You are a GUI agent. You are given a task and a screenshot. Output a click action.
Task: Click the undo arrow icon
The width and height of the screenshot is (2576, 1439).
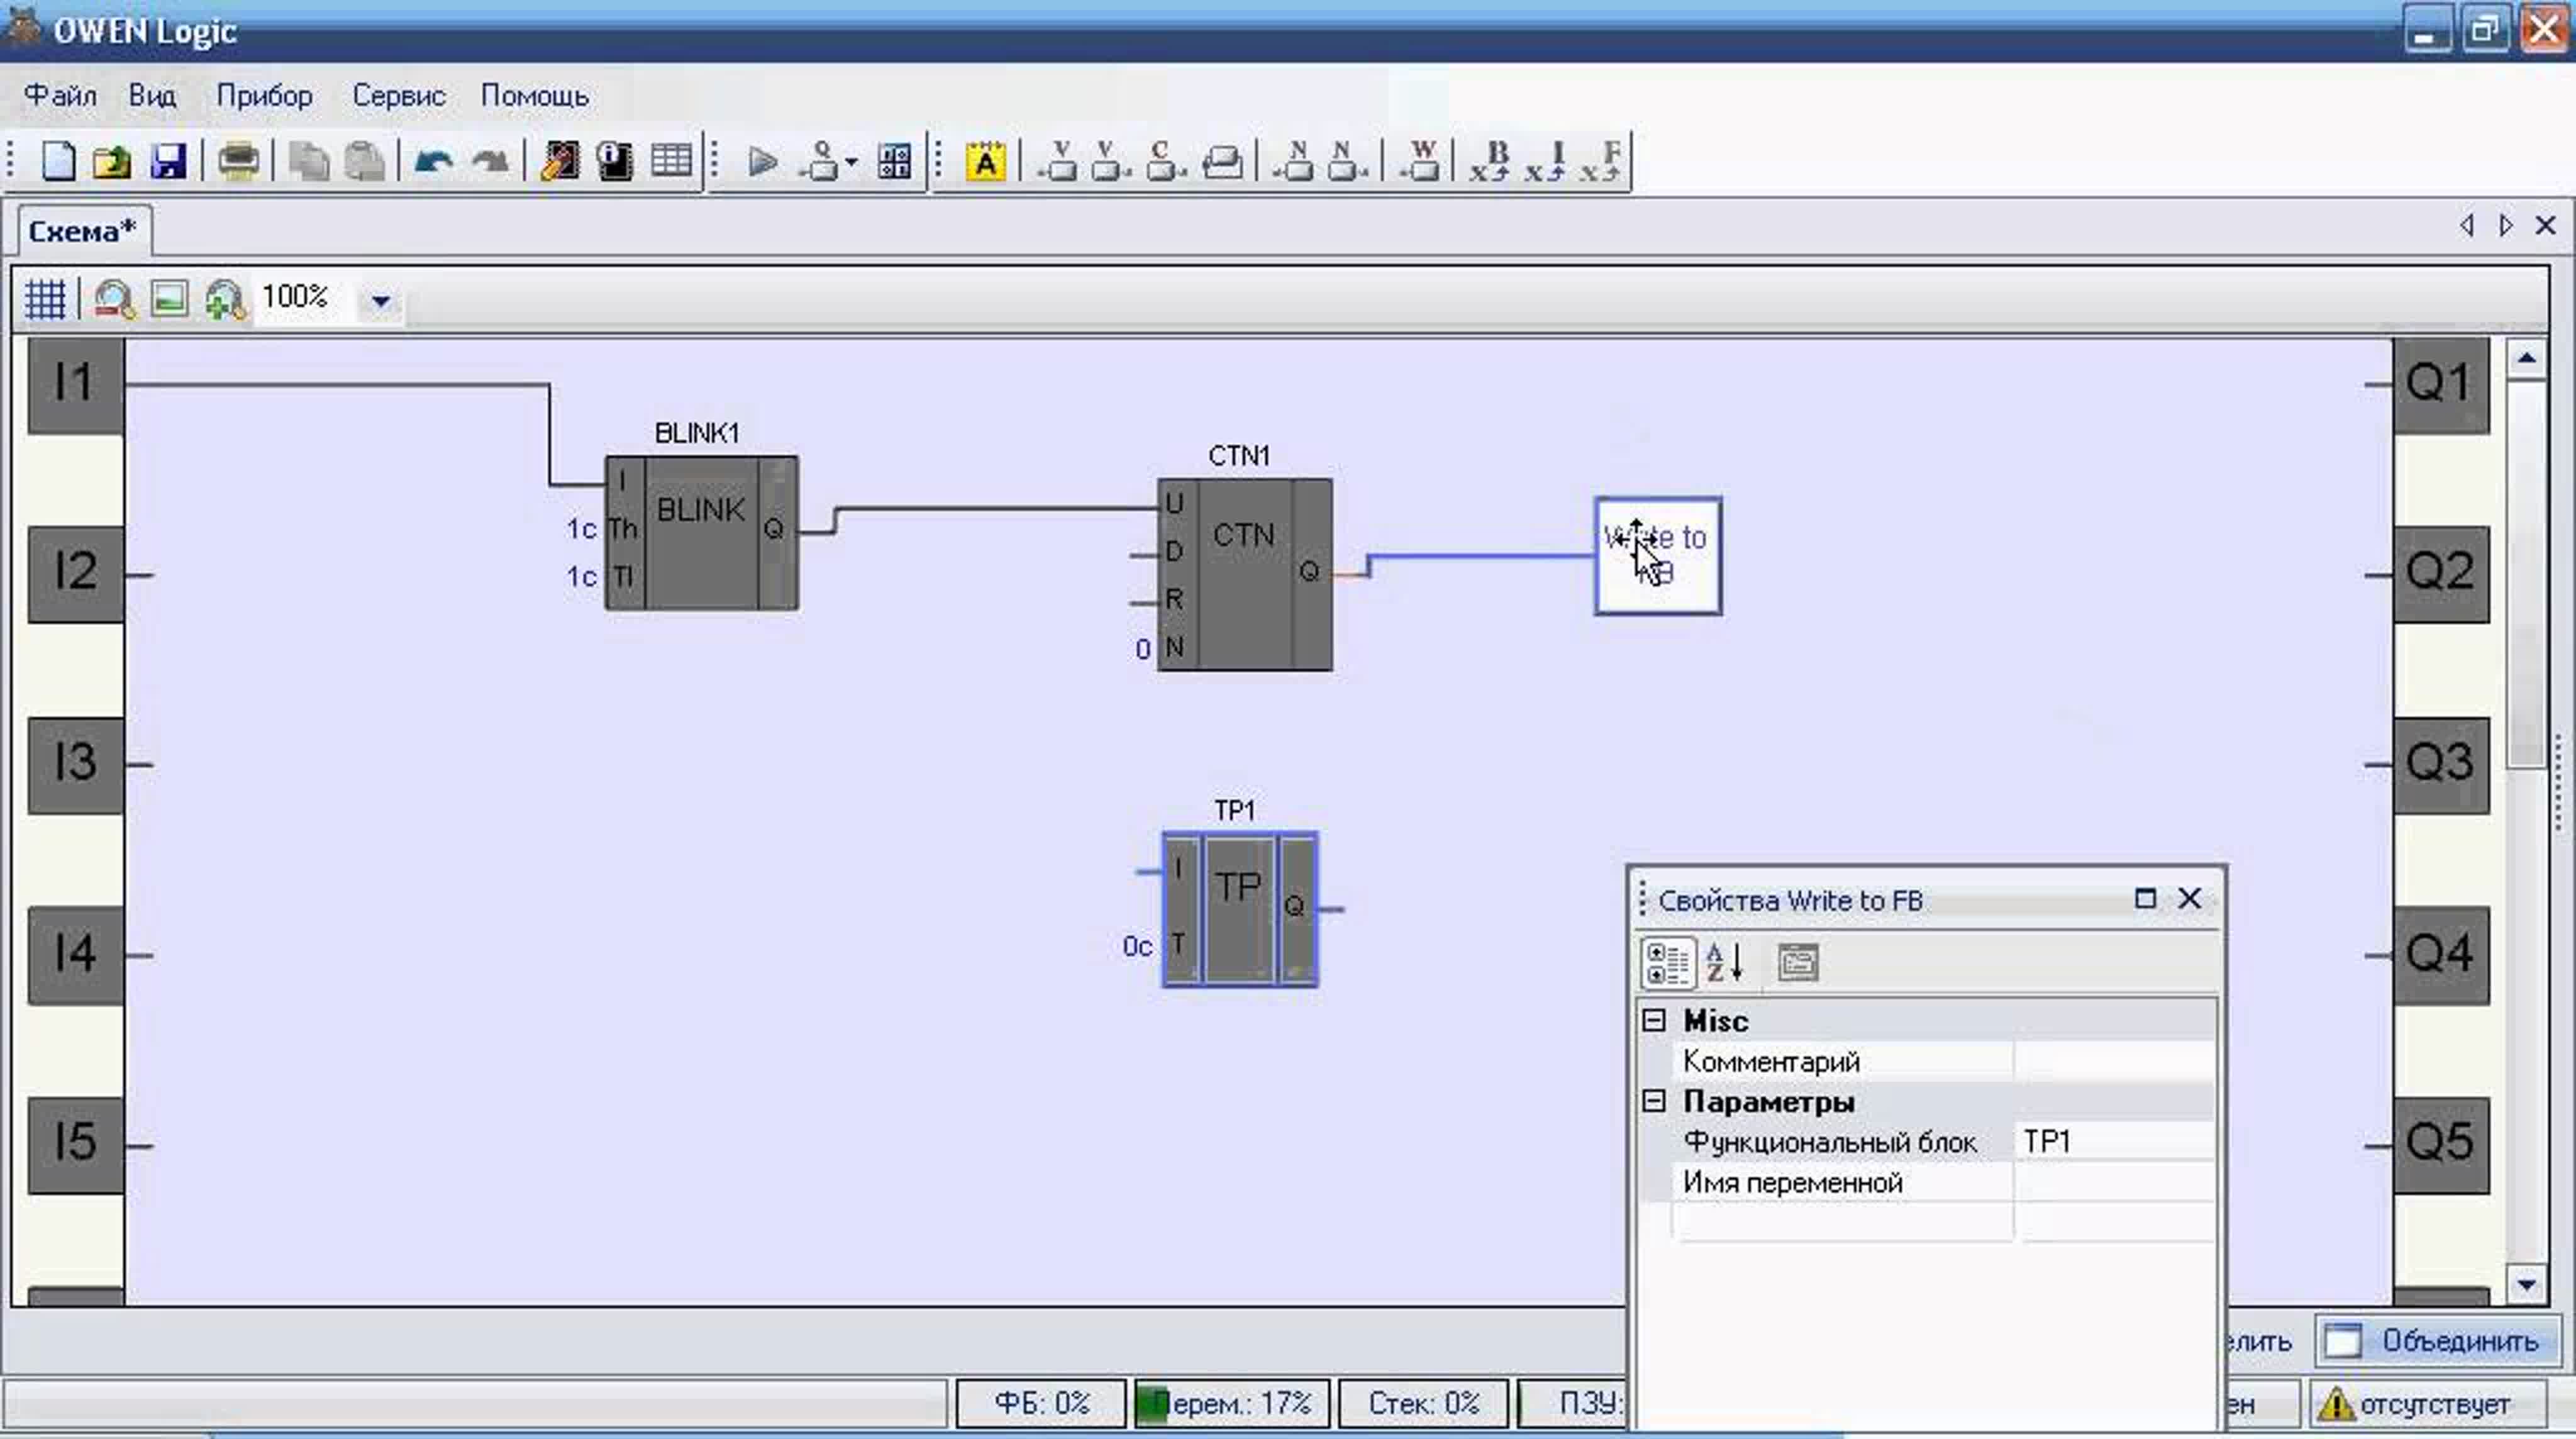pos(433,161)
